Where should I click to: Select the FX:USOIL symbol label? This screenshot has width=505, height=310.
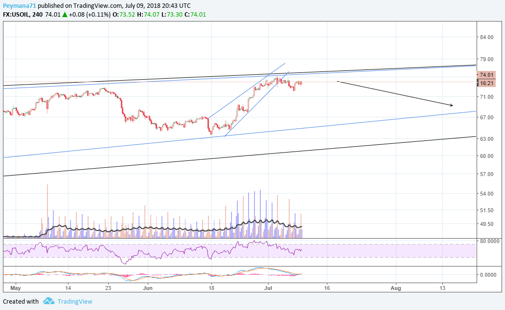point(16,15)
